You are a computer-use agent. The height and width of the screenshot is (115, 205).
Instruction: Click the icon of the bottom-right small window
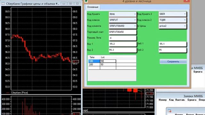pyautogui.click(x=169, y=111)
